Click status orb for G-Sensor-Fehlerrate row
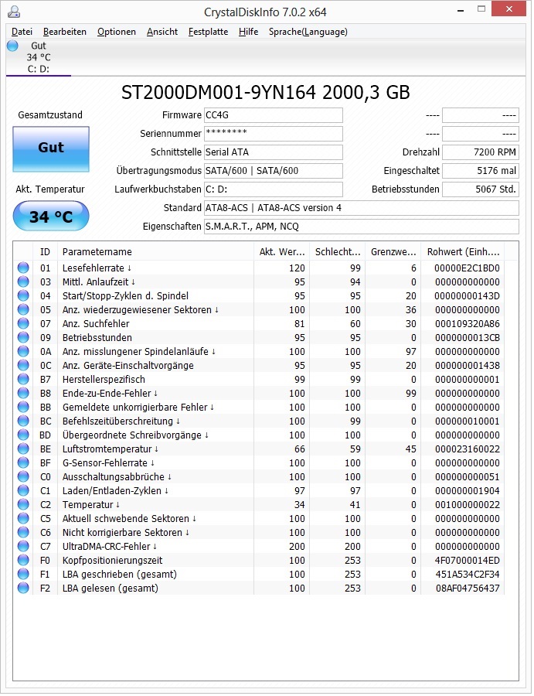This screenshot has height=696, width=534. pos(23,462)
